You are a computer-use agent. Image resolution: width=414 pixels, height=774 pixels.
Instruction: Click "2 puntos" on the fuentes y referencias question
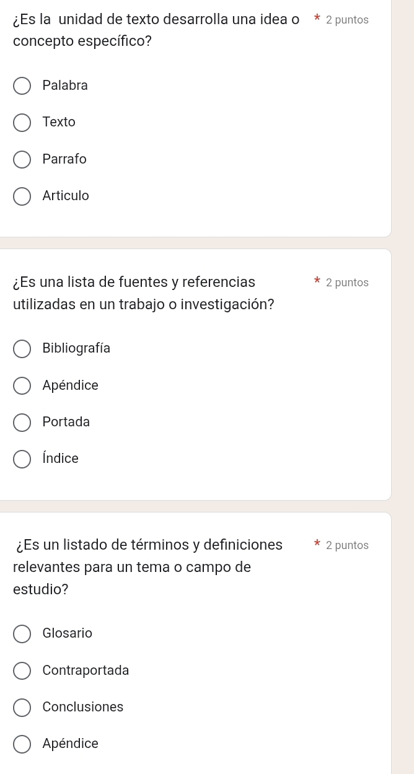(x=347, y=283)
